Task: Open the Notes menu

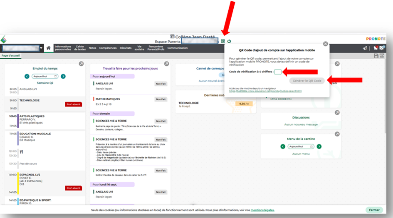Action: tap(92, 48)
